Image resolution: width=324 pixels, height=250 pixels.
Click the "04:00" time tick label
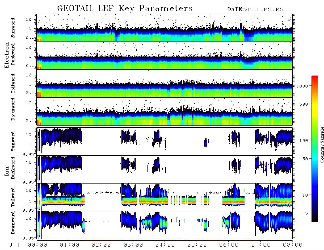tap(165, 245)
